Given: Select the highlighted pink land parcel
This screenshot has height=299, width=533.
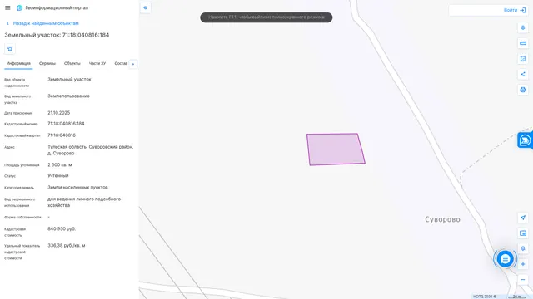Looking at the screenshot, I should click(x=336, y=149).
